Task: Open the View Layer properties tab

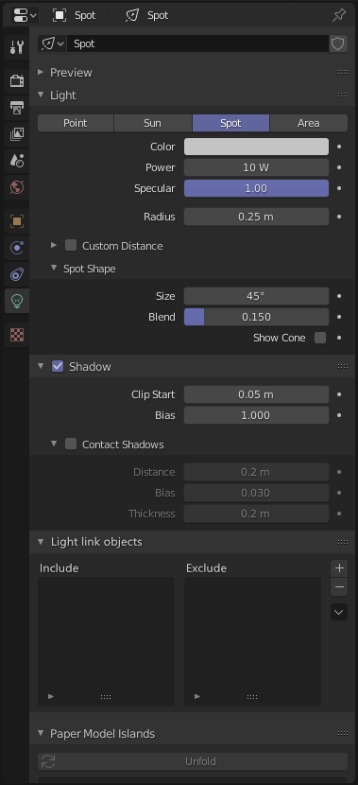Action: tap(17, 133)
